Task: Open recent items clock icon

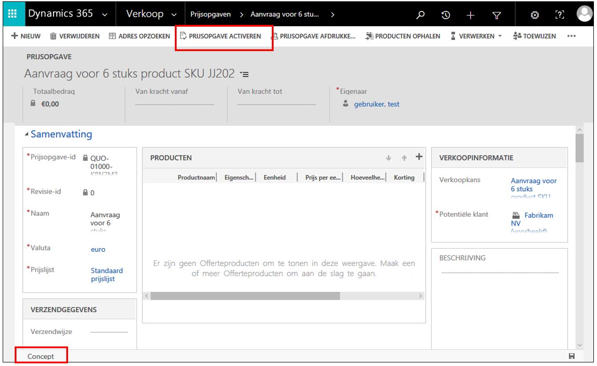Action: click(x=445, y=15)
